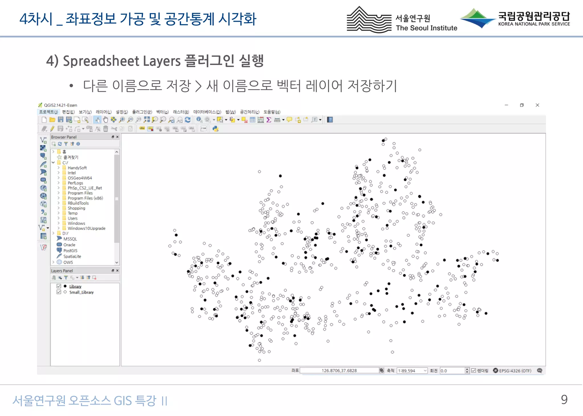583x416 pixels.
Task: Expand the Users folder
Action: (x=59, y=218)
